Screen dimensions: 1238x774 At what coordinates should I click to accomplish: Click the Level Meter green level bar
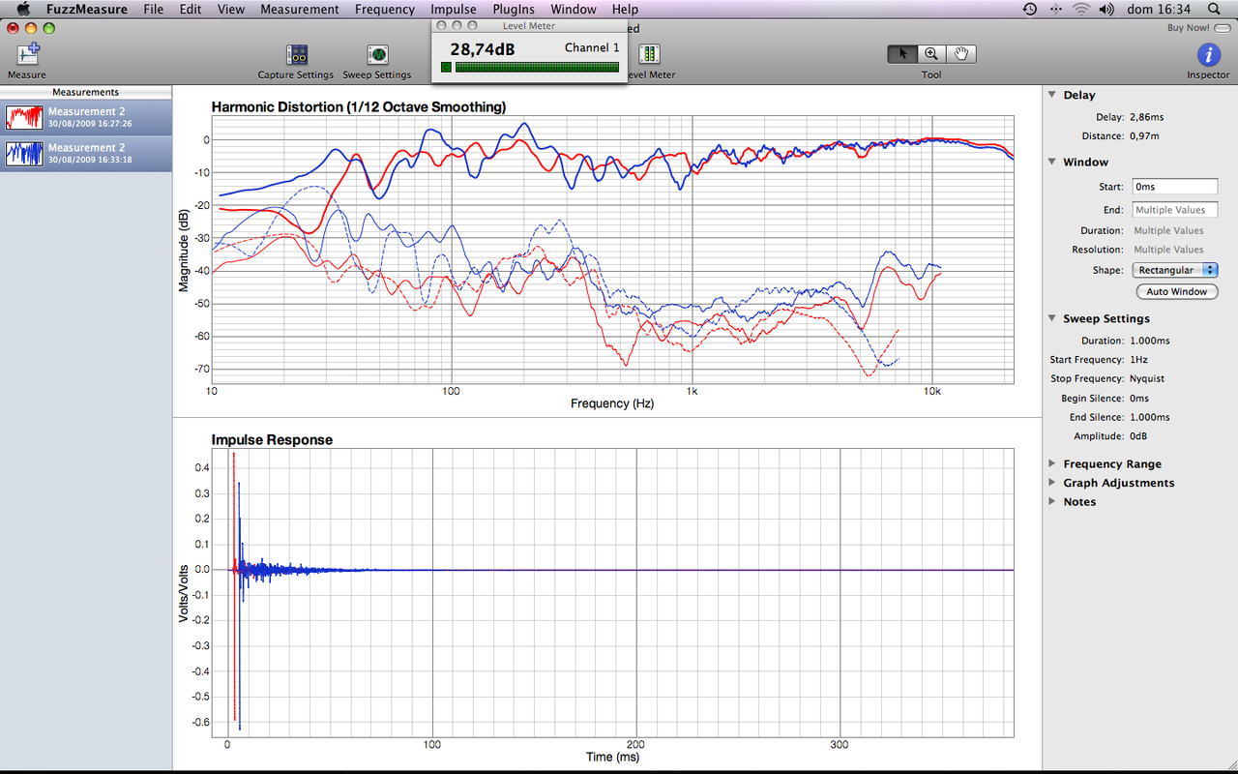point(537,68)
